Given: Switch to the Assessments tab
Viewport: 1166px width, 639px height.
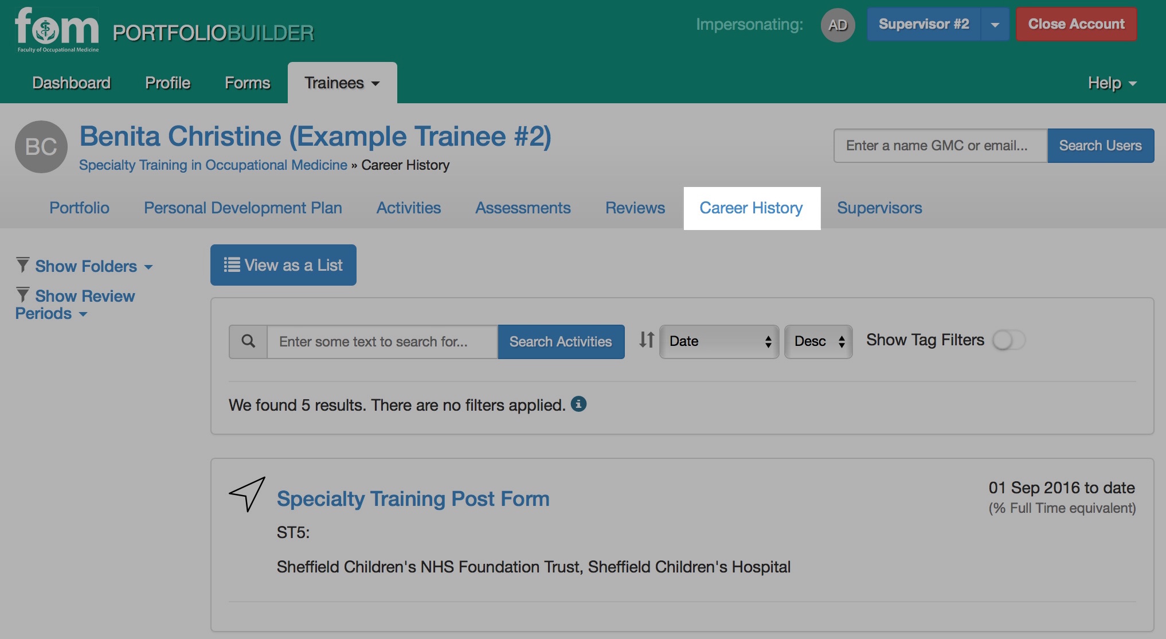Looking at the screenshot, I should point(523,208).
